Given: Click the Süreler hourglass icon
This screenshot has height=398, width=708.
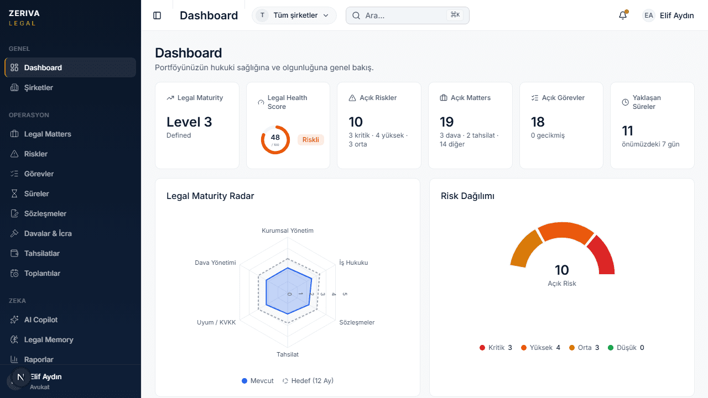Looking at the screenshot, I should (15, 193).
